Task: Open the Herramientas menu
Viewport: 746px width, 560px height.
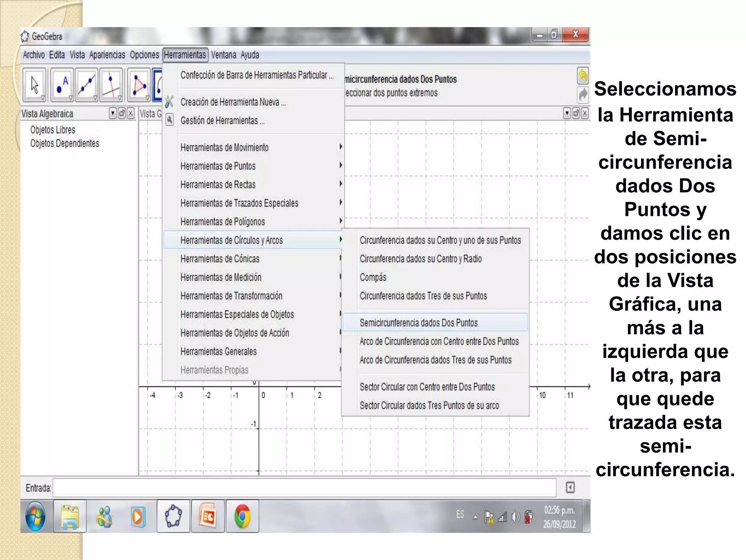Action: (185, 55)
